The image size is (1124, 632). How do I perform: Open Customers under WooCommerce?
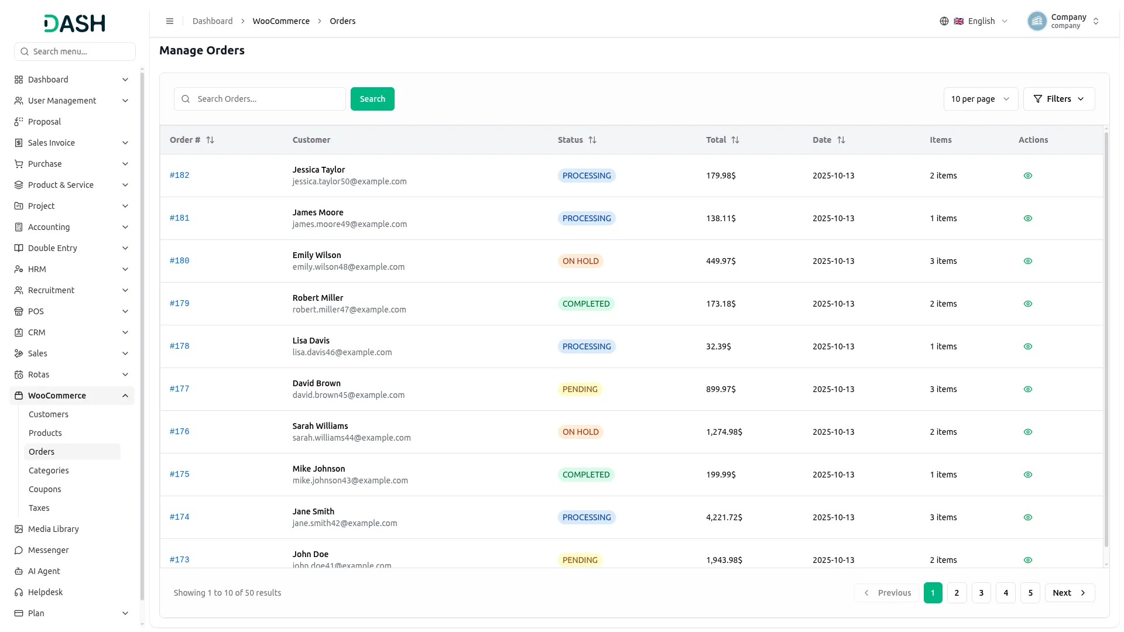point(49,414)
